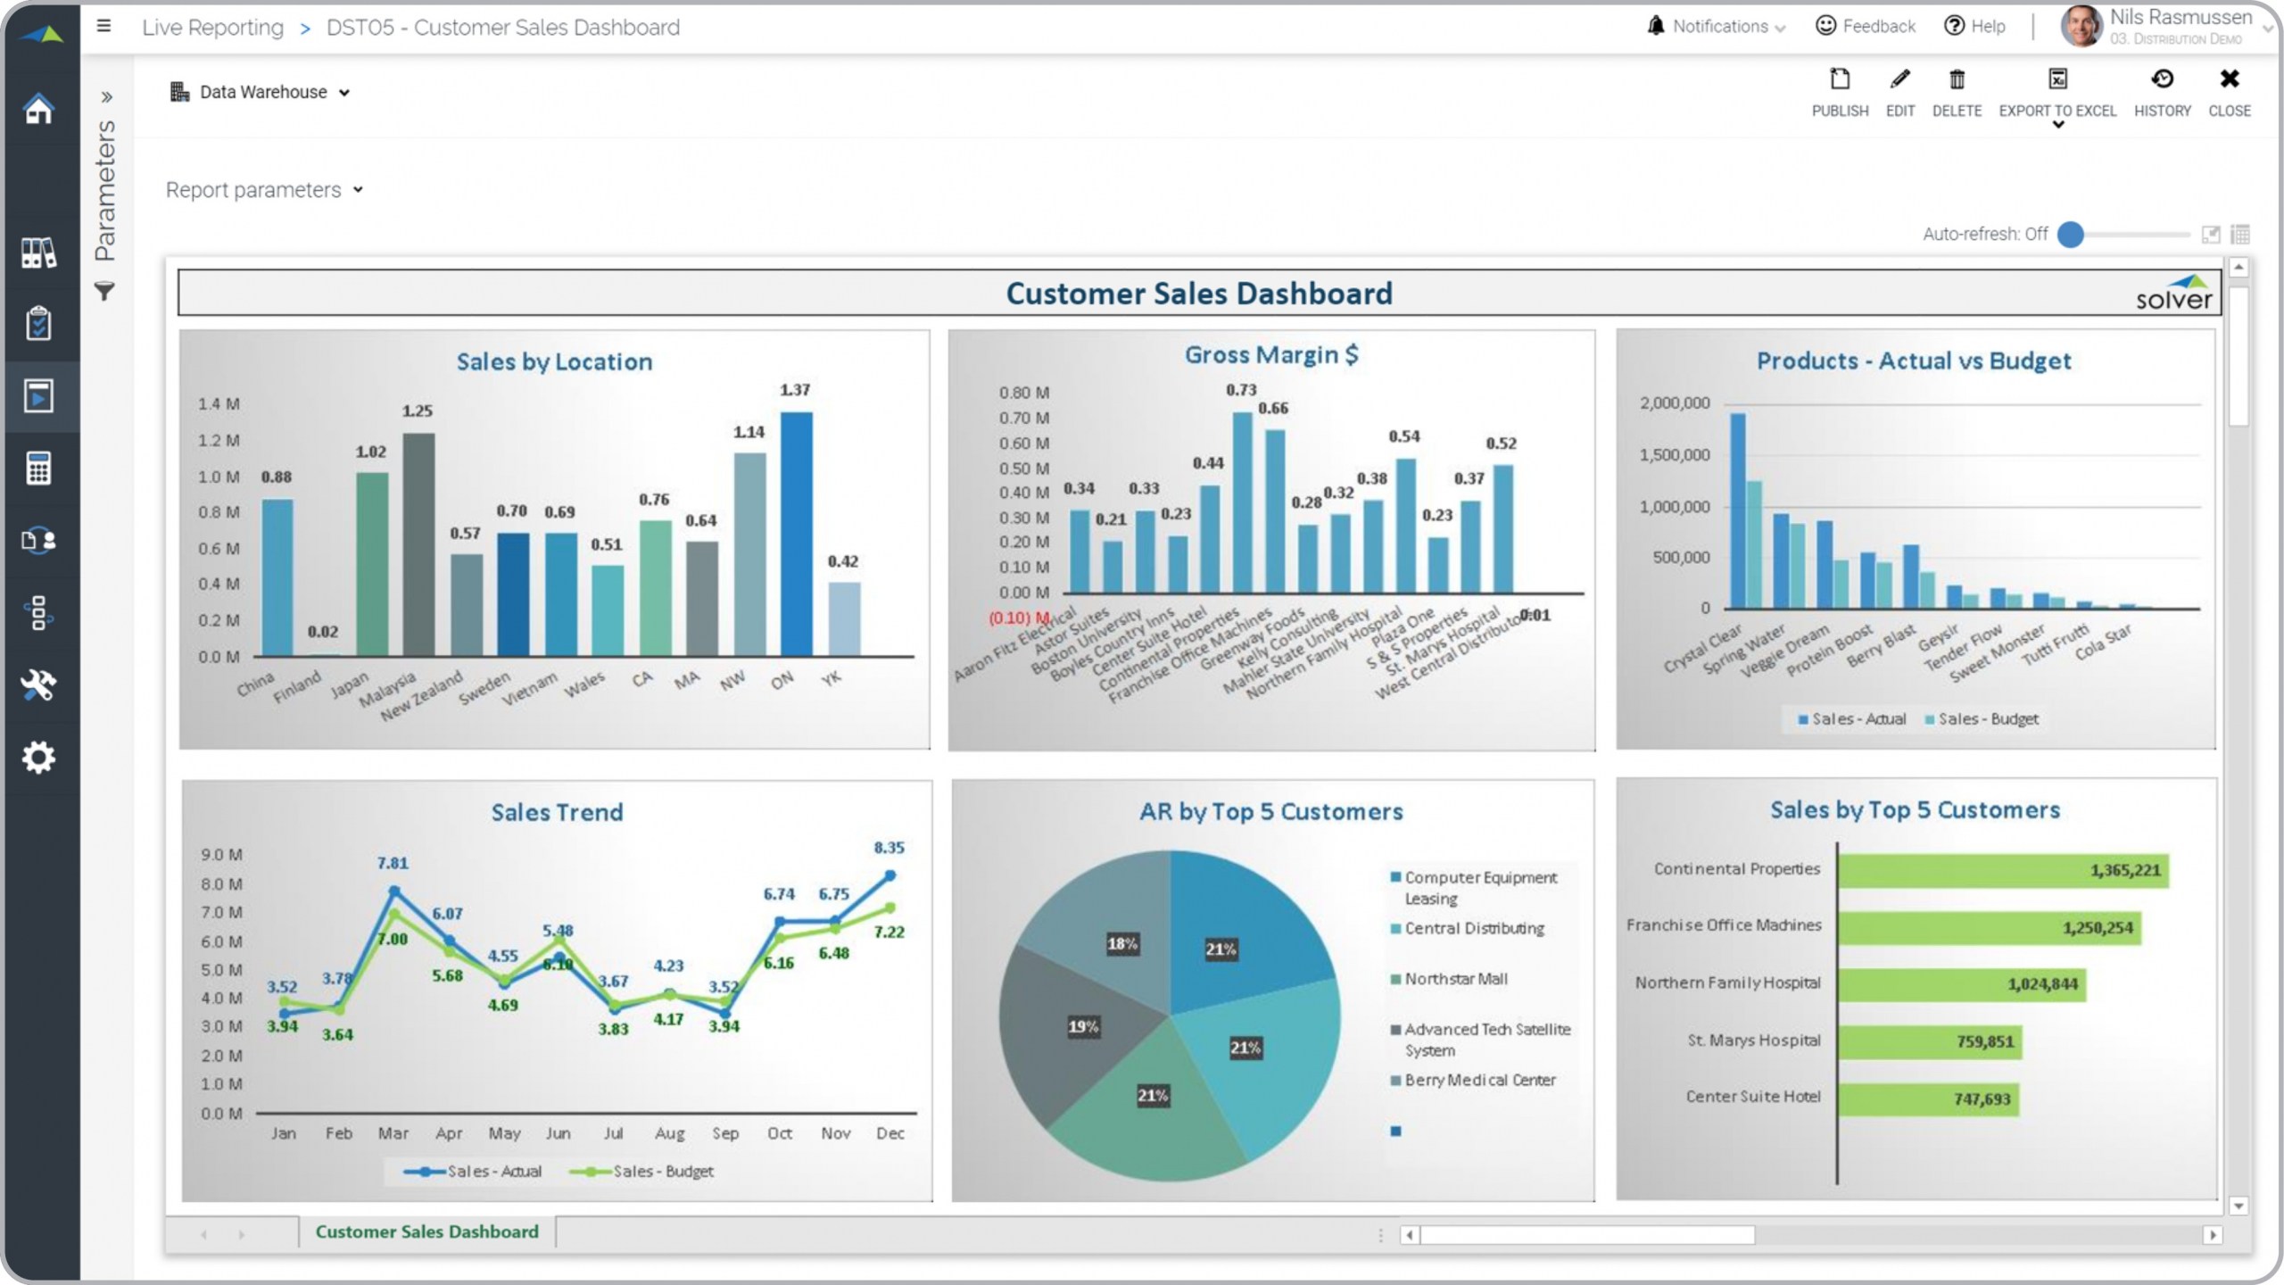2284x1285 pixels.
Task: Open the calculator icon in sidebar
Action: pos(38,468)
